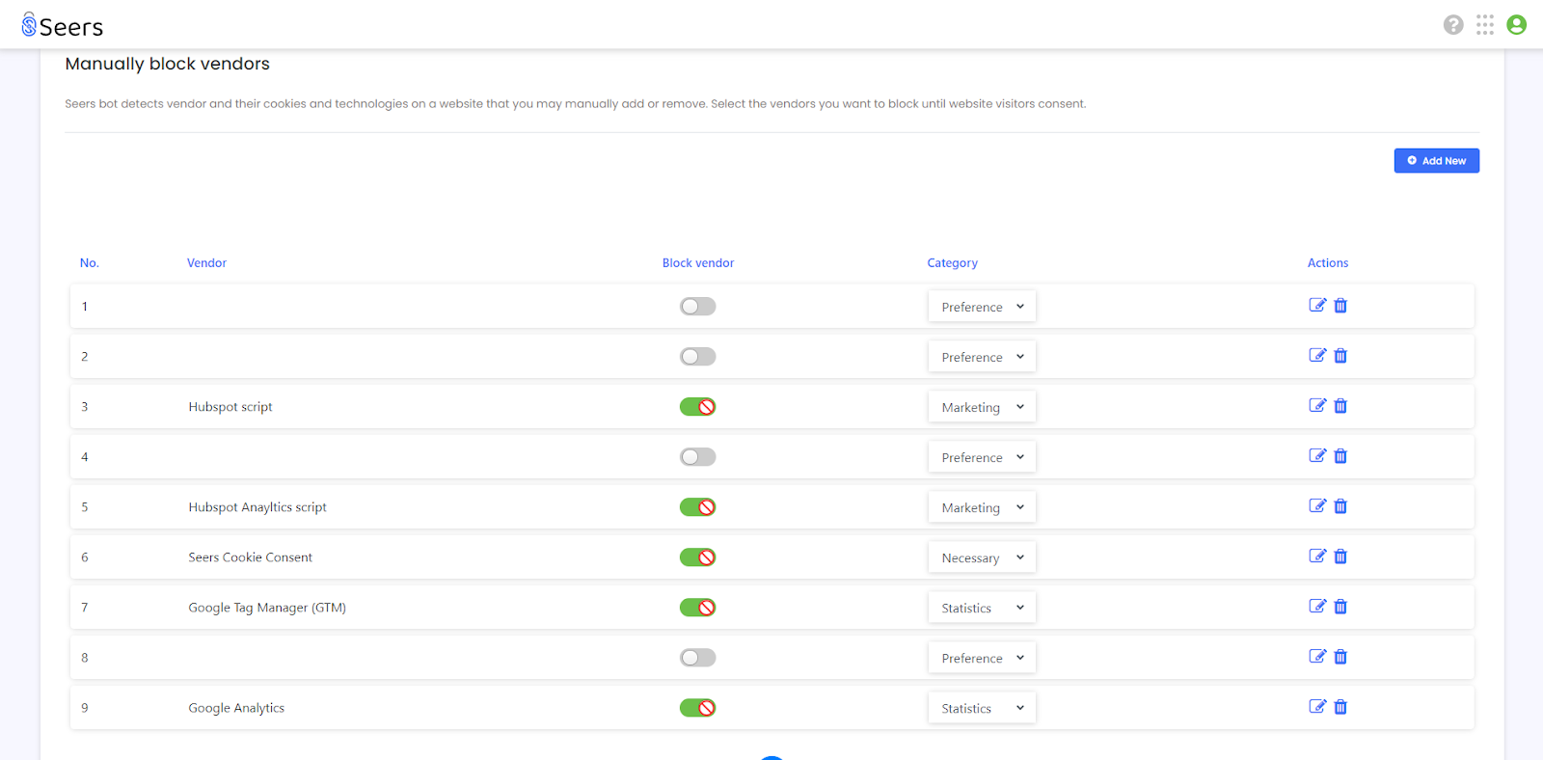Delete row 1 vendor

click(1340, 306)
